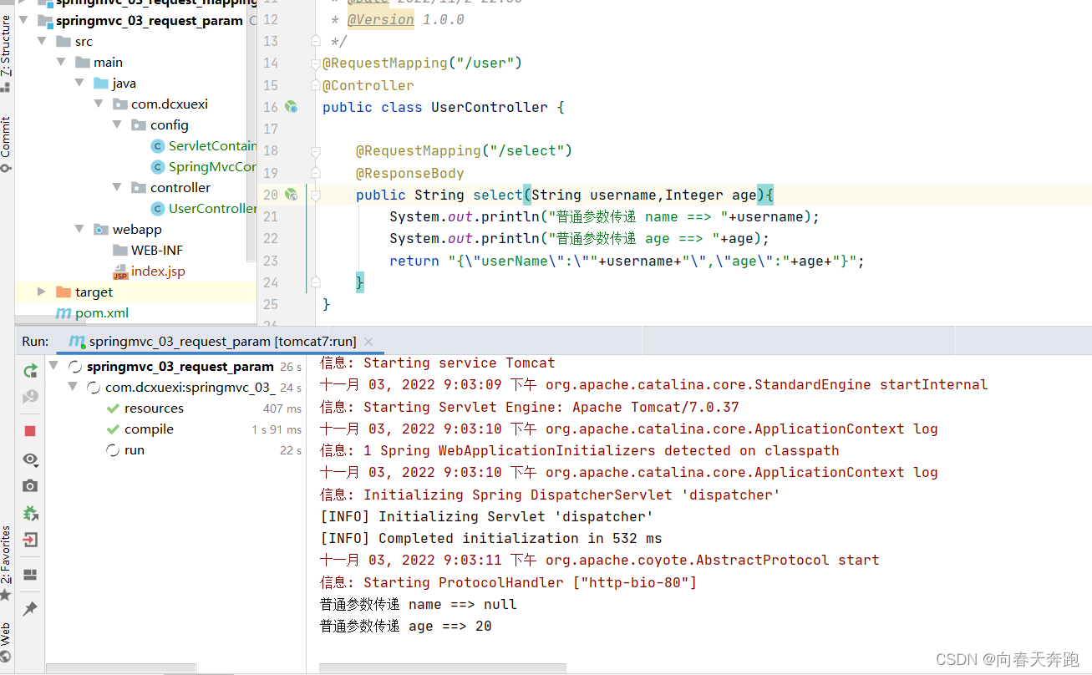Toggle fold marker at line 18 @RequestMapping

tap(315, 151)
